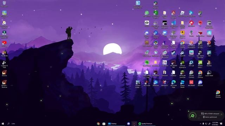Open the white Oculus app icon
The height and width of the screenshot is (126, 225).
pos(147,23)
